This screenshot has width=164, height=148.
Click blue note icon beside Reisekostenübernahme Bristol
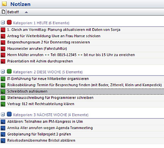point(3,140)
